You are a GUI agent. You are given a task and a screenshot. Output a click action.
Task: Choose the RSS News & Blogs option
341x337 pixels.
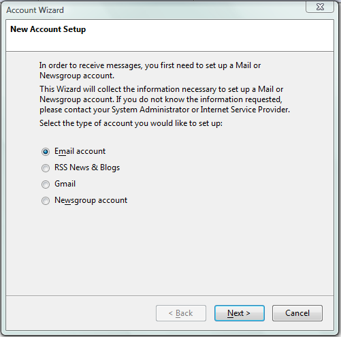46,168
